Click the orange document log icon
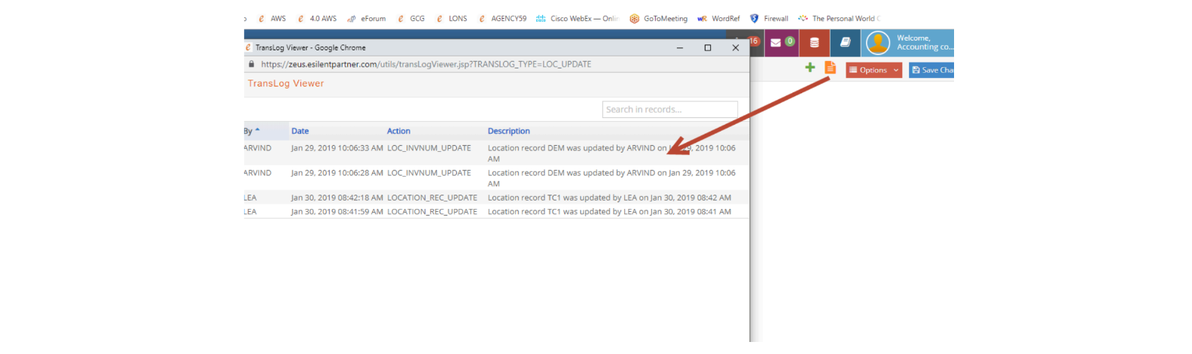 point(831,68)
